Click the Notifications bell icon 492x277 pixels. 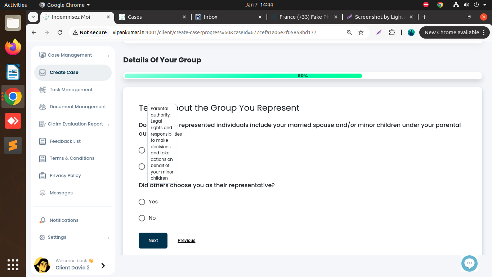[43, 220]
